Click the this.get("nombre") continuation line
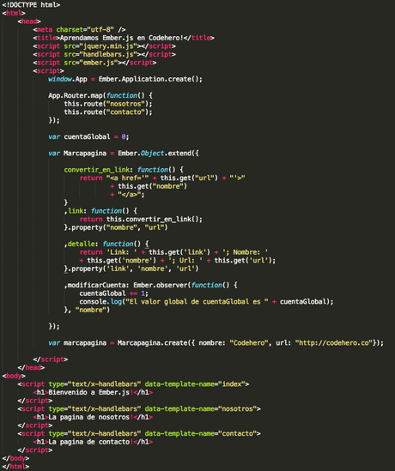The height and width of the screenshot is (471, 395). tap(149, 186)
